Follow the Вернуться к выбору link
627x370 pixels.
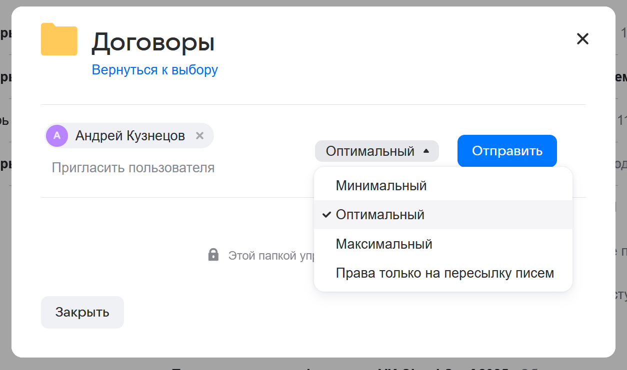click(154, 70)
